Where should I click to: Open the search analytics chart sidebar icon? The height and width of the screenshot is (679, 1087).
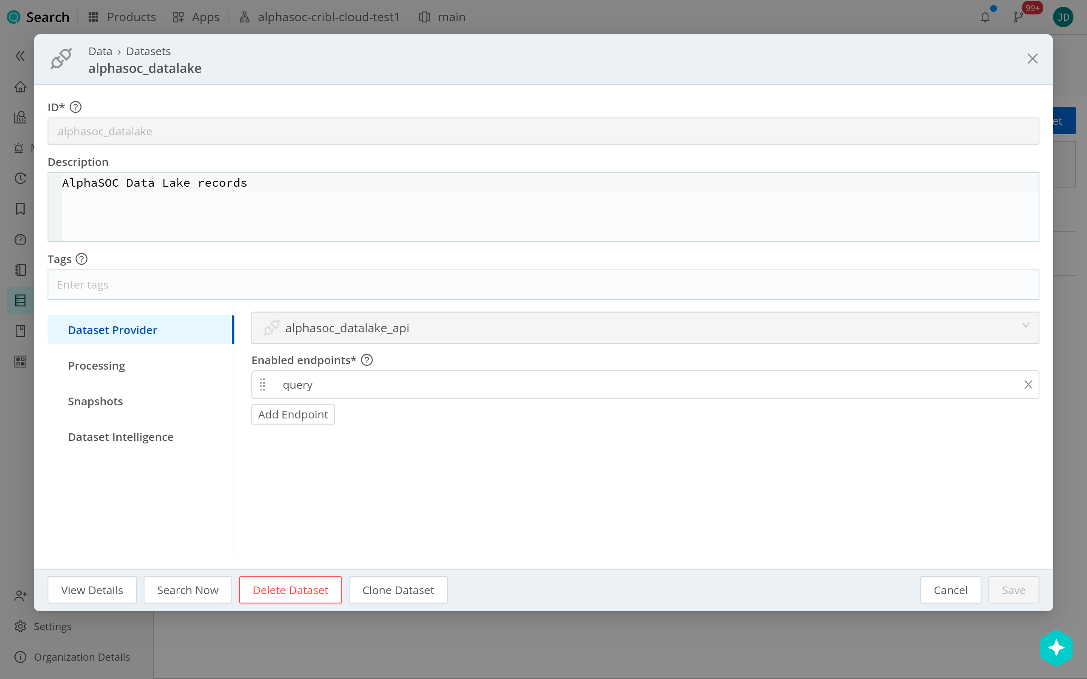20,117
